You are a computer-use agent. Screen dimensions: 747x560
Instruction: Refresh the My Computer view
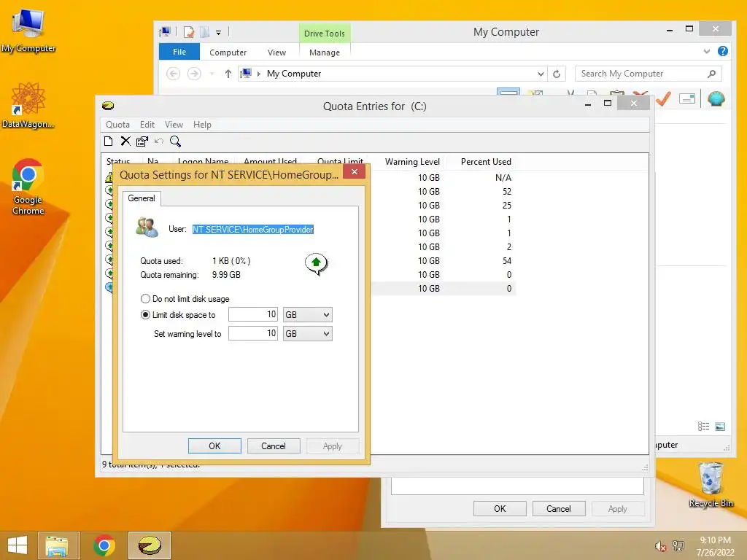point(557,74)
